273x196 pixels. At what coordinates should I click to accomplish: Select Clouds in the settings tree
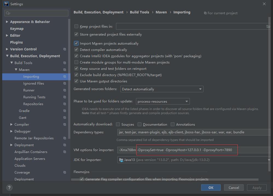click(x=20, y=166)
